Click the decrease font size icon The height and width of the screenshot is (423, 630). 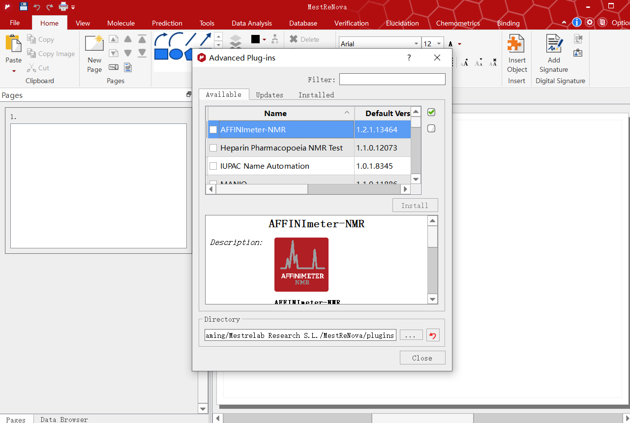pyautogui.click(x=479, y=62)
